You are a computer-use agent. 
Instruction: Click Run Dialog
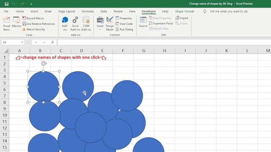point(124,29)
